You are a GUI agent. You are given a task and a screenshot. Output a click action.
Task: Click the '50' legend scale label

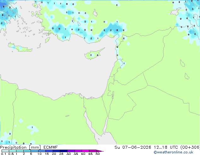coord(98,154)
